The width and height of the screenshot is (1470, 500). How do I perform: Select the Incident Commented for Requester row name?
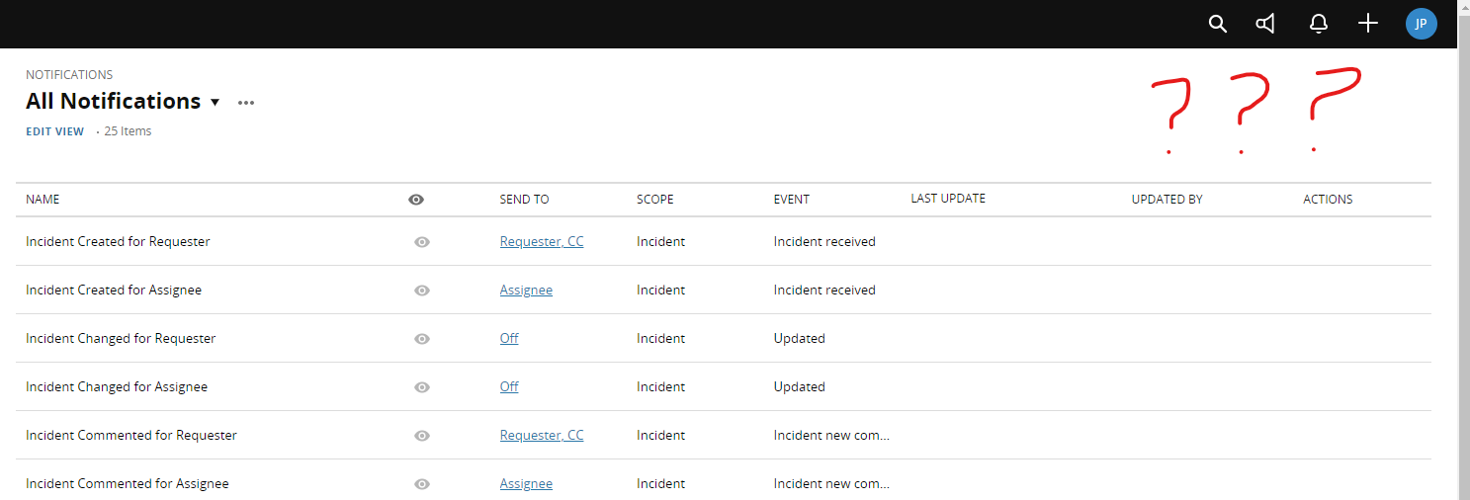tap(131, 435)
